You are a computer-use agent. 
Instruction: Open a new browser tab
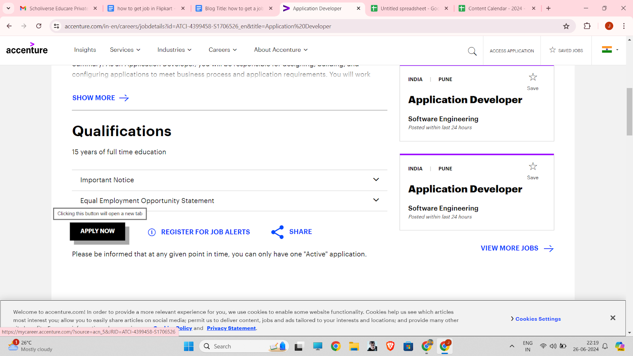(x=548, y=8)
